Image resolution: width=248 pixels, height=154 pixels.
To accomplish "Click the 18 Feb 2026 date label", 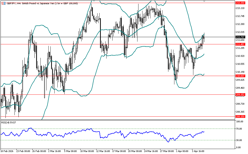I will (x=7, y=151).
